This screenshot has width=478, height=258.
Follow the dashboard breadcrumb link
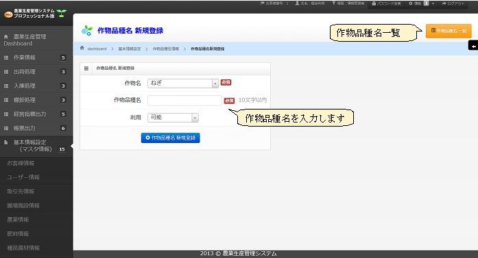[x=97, y=49]
